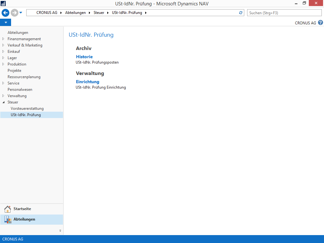Click the USt-IdNr. Prüfung page heading
The height and width of the screenshot is (243, 324).
91,35
